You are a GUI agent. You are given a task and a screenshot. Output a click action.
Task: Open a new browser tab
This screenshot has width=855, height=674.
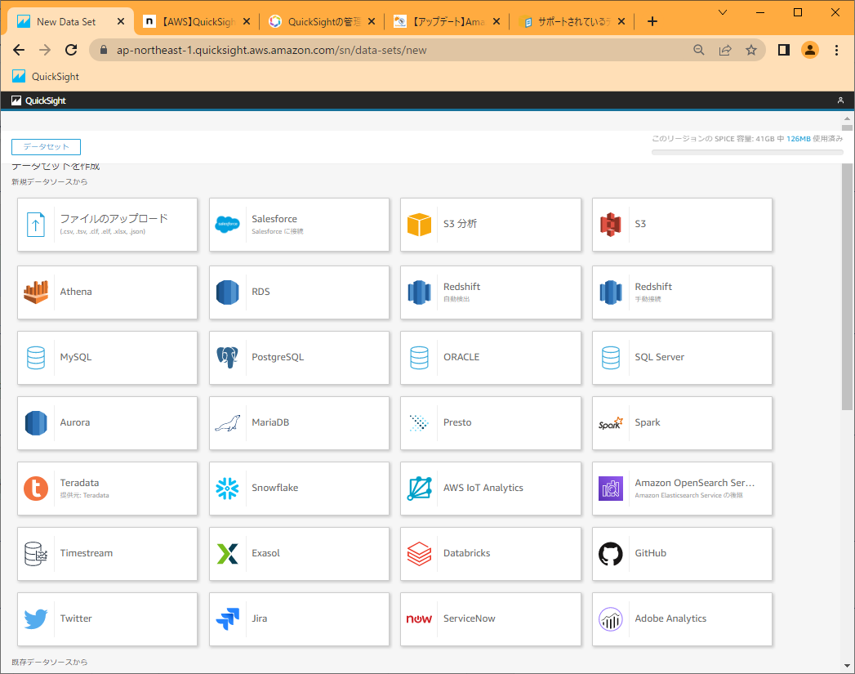[x=652, y=22]
